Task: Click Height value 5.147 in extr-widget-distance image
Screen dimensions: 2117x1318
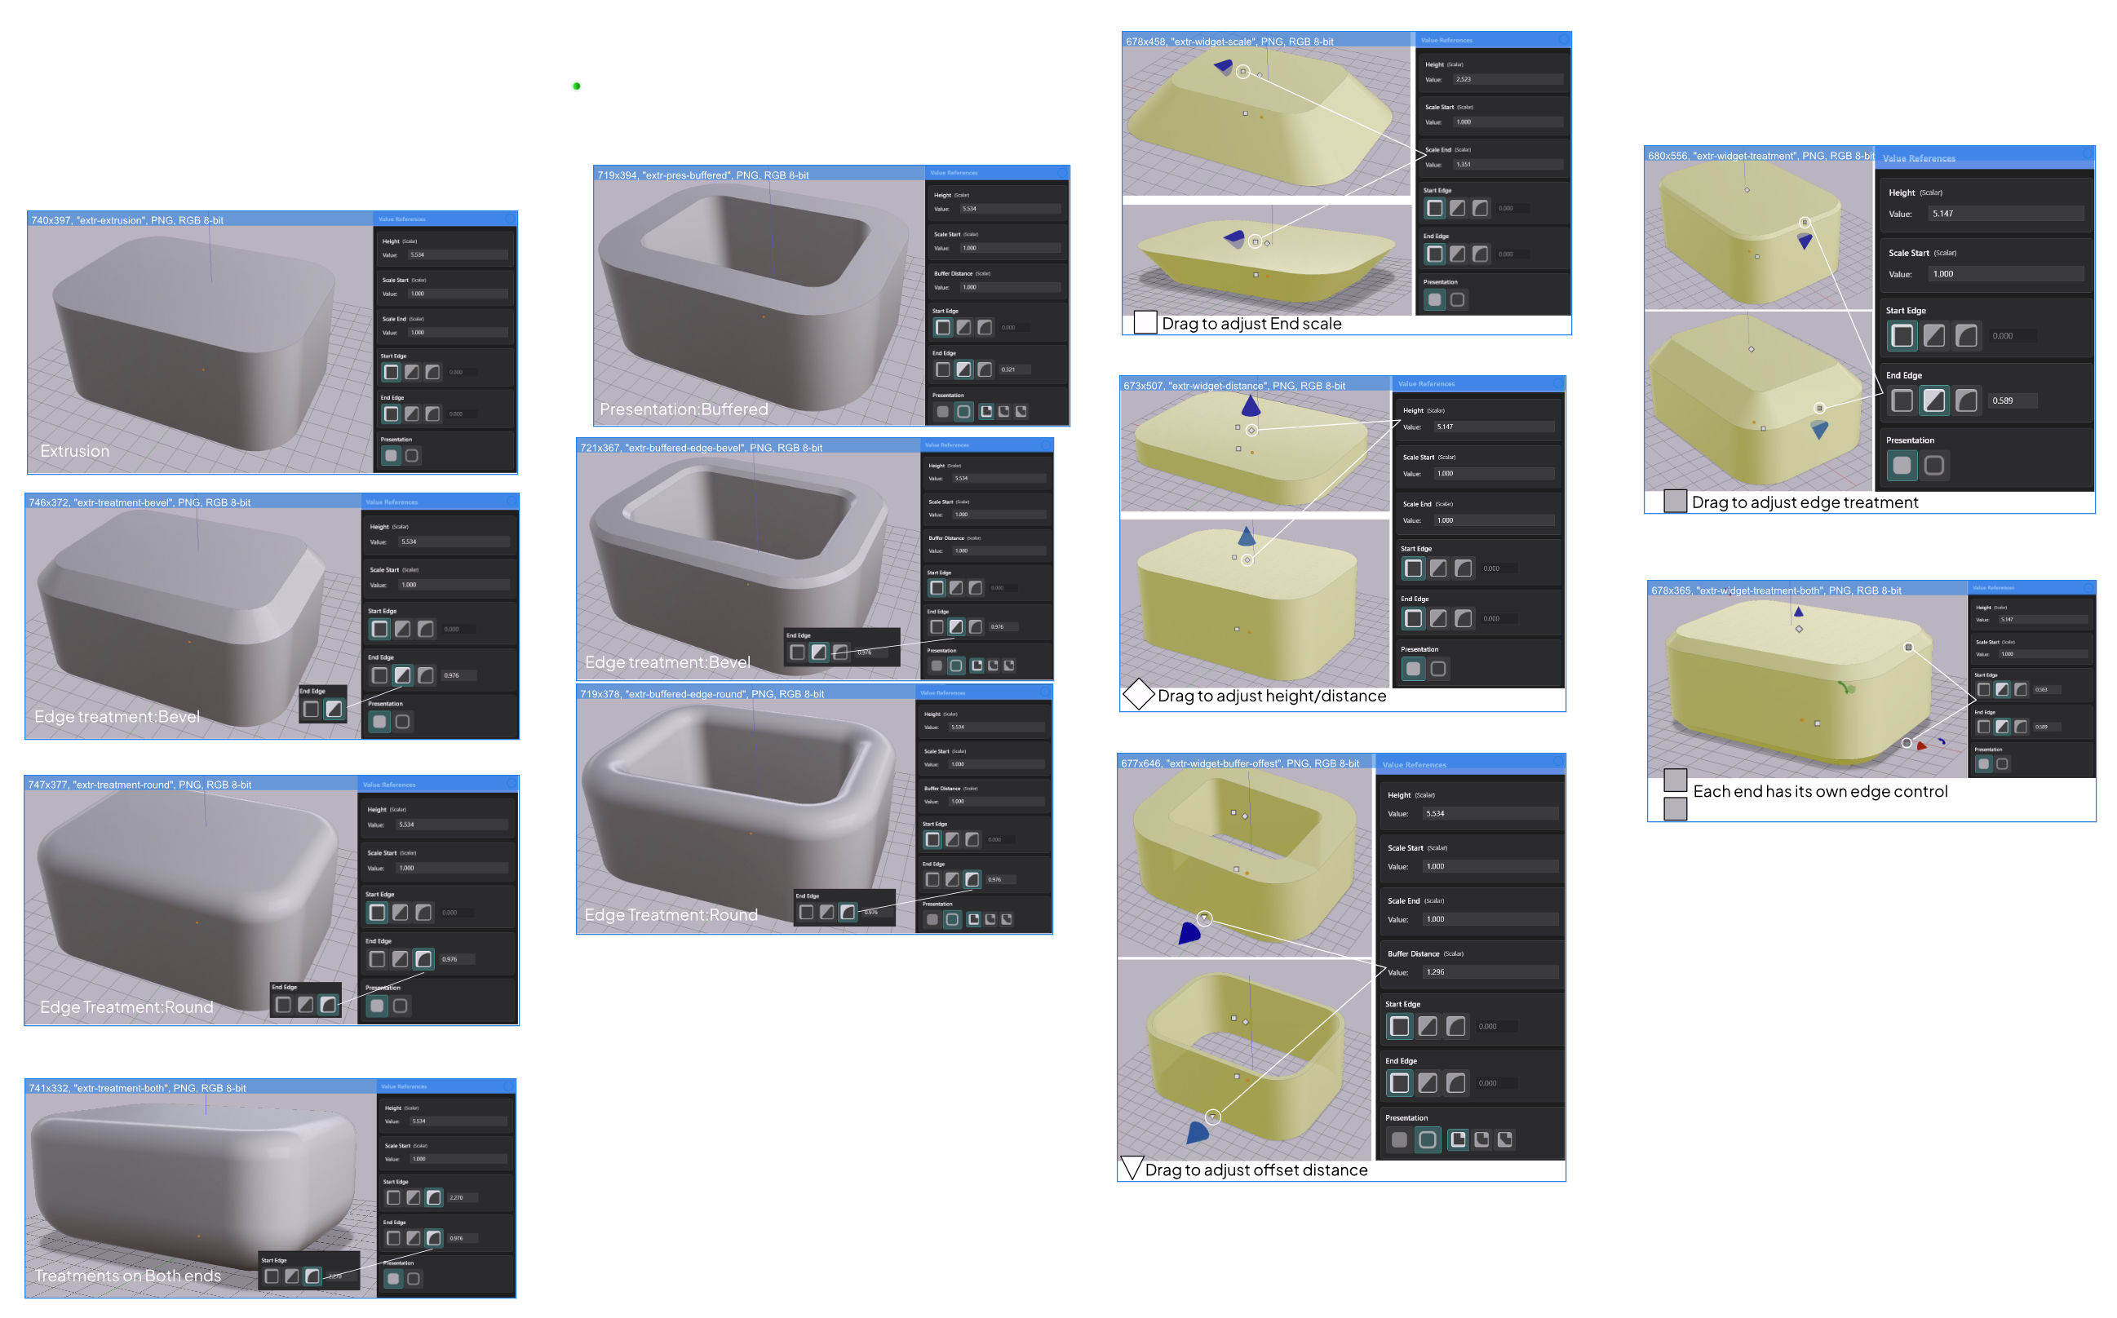Action: tap(1495, 427)
